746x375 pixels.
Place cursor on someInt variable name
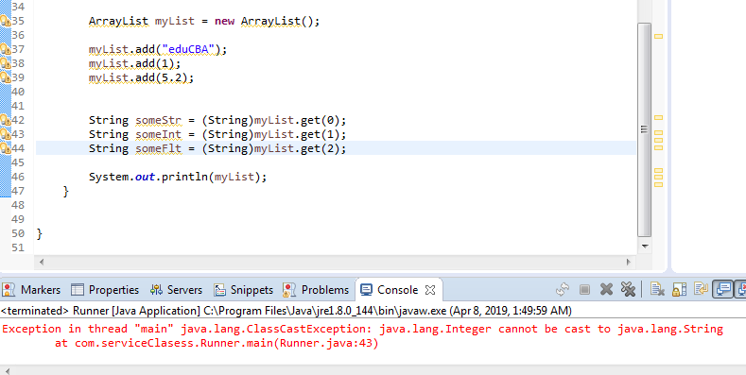tap(159, 134)
